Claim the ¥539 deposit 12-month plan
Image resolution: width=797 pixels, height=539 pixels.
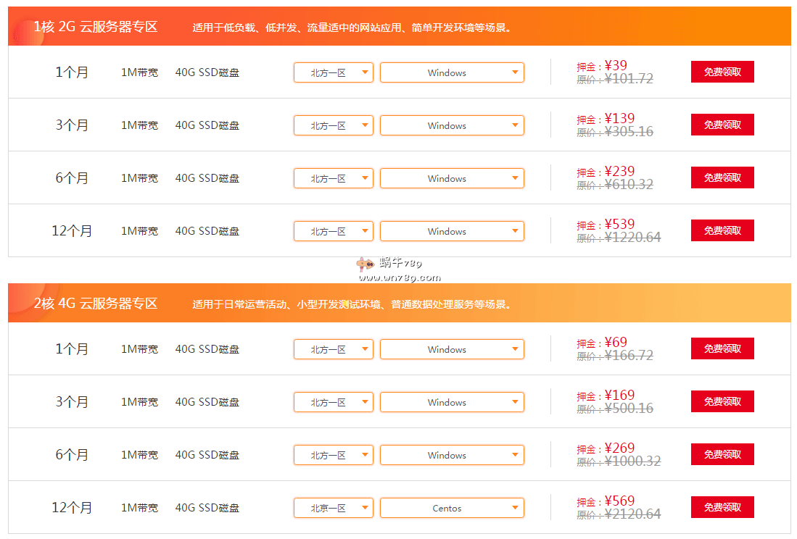[722, 230]
